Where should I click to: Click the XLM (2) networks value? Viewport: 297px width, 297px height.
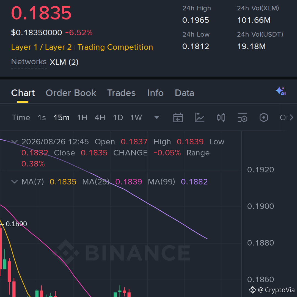64,62
